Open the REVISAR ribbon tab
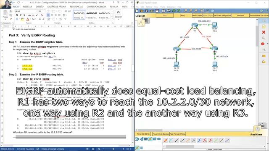The image size is (269, 151). tap(114, 7)
